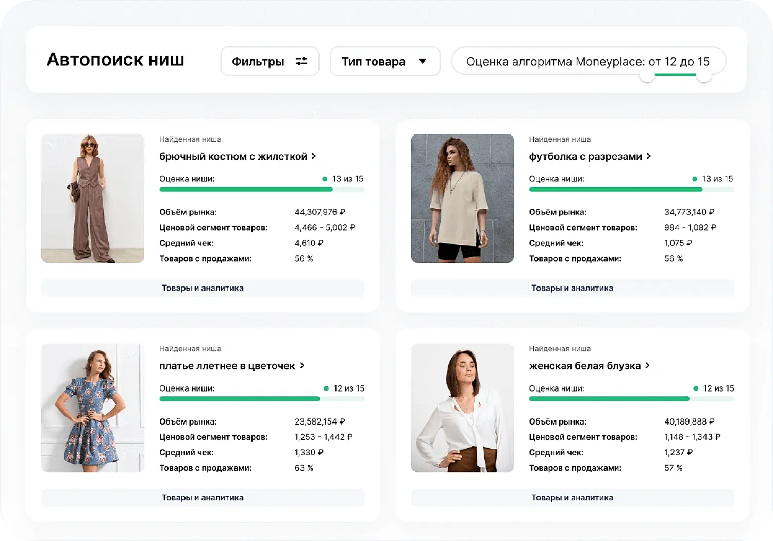Click the white blouse model photo
This screenshot has width=773, height=541.
click(x=462, y=408)
